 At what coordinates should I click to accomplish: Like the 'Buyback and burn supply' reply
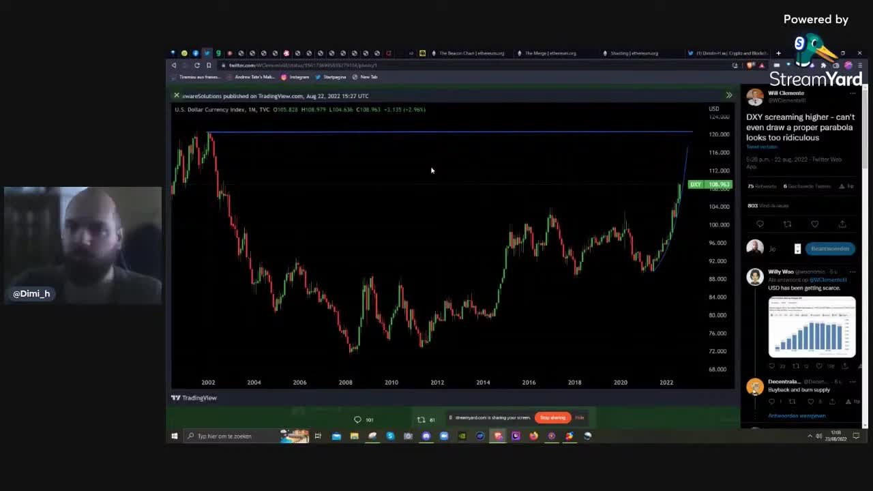[811, 402]
